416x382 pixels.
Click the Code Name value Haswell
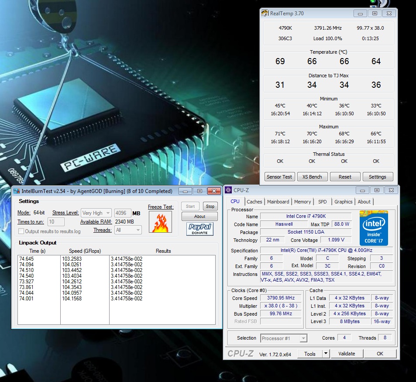pyautogui.click(x=284, y=224)
